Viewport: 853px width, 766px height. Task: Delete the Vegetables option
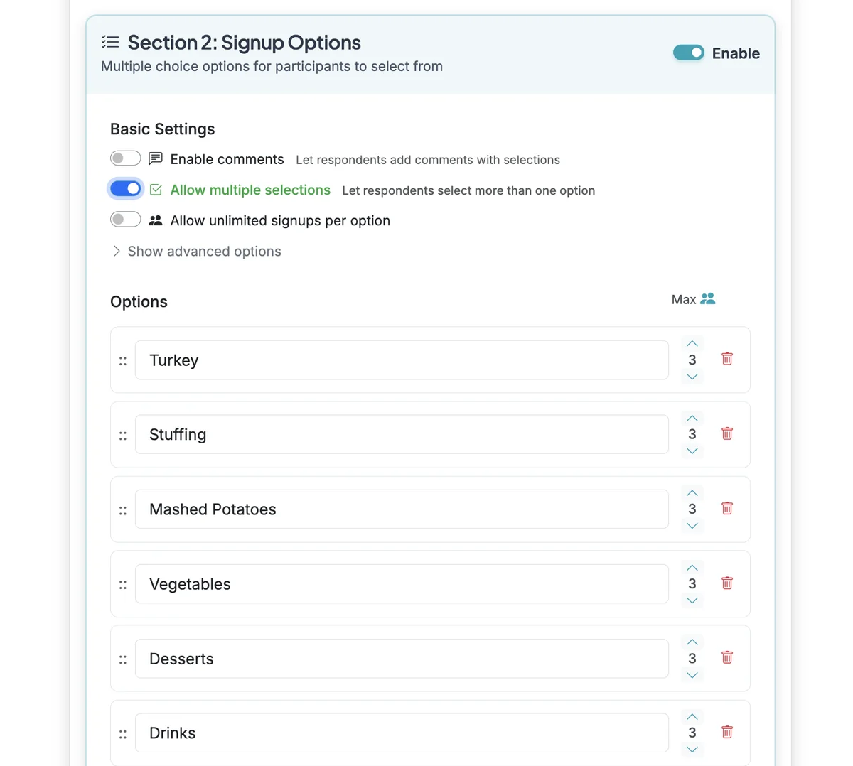click(x=726, y=583)
